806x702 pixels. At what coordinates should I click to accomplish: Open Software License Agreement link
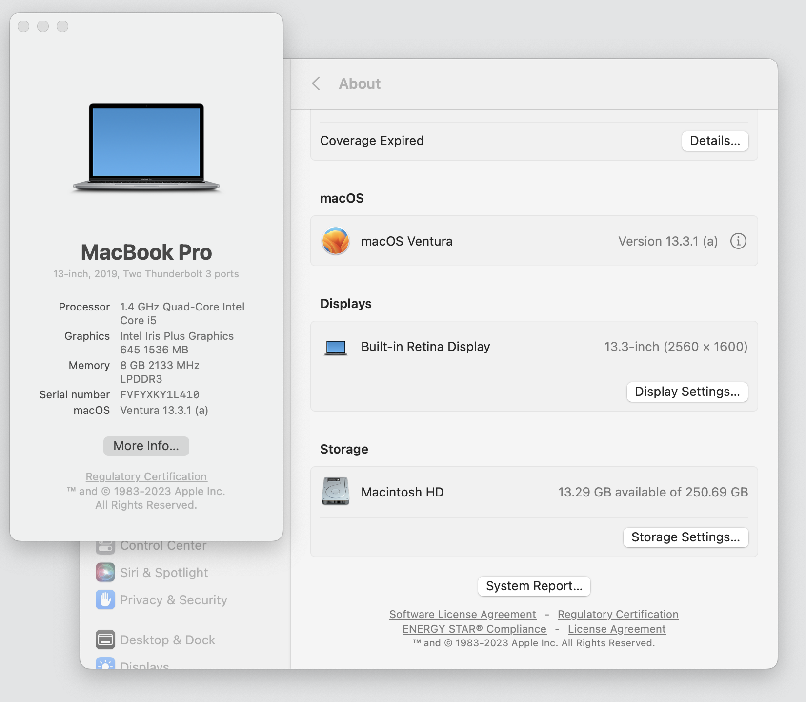pyautogui.click(x=463, y=614)
